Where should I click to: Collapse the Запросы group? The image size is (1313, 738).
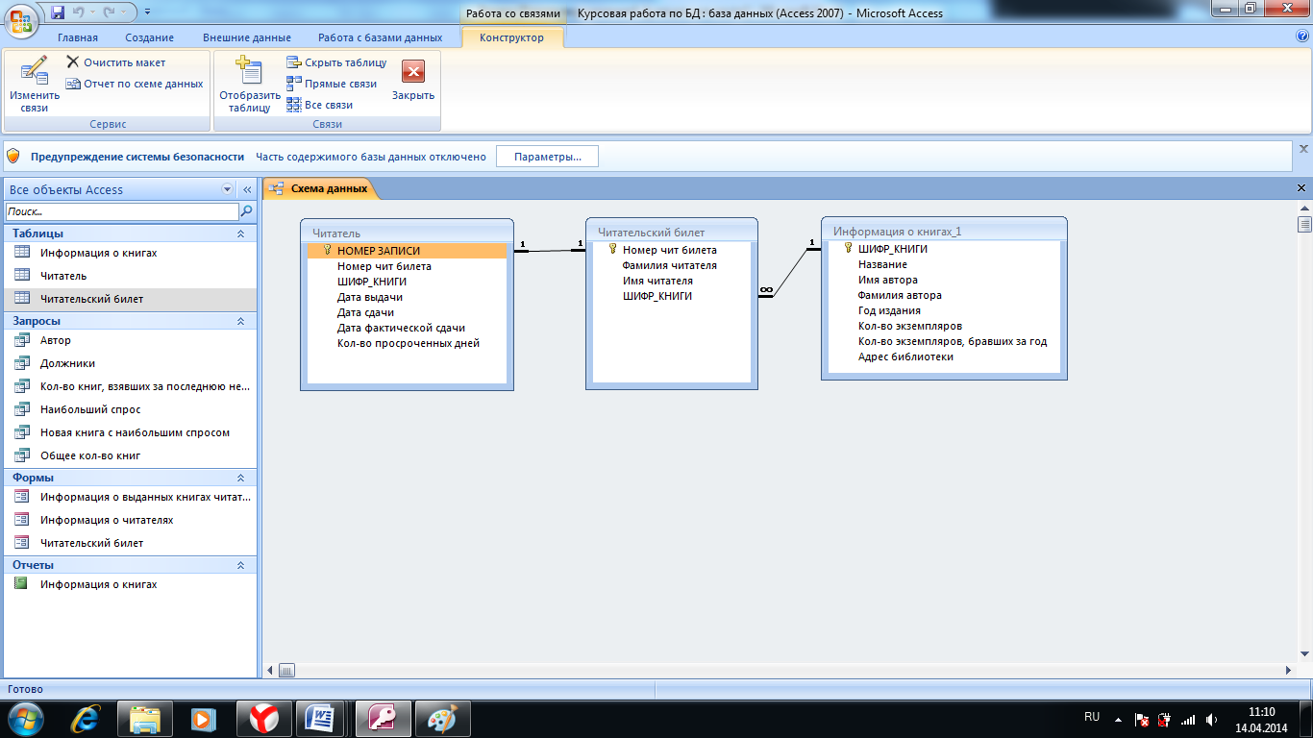[x=240, y=321]
